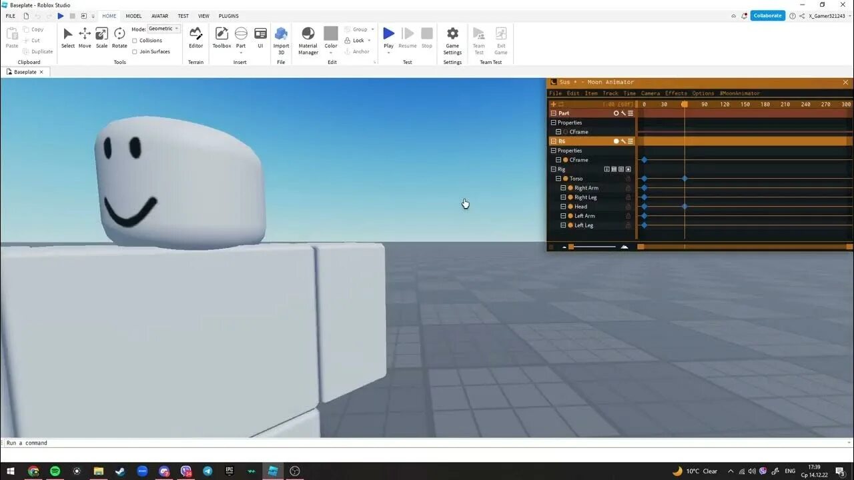Toggle the Left Leg orange dot
854x480 pixels.
pyautogui.click(x=570, y=225)
